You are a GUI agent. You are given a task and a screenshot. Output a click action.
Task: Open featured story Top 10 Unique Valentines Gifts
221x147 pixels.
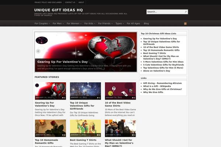(x=82, y=106)
